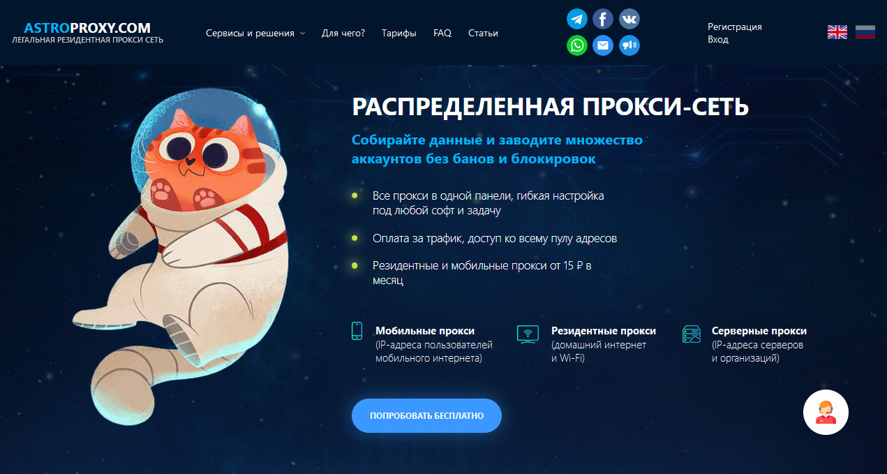Open the Telegram social icon
This screenshot has width=887, height=474.
coord(577,19)
